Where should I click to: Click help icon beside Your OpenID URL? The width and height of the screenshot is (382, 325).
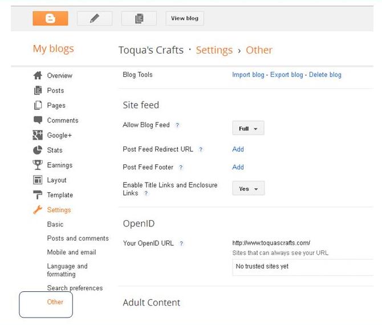coord(181,243)
